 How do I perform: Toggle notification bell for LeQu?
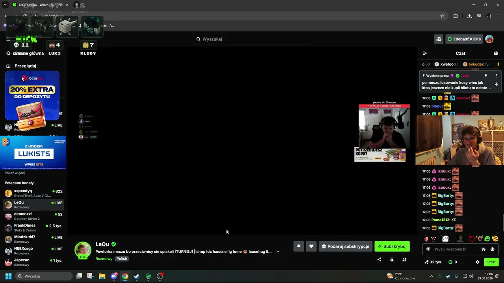298,246
